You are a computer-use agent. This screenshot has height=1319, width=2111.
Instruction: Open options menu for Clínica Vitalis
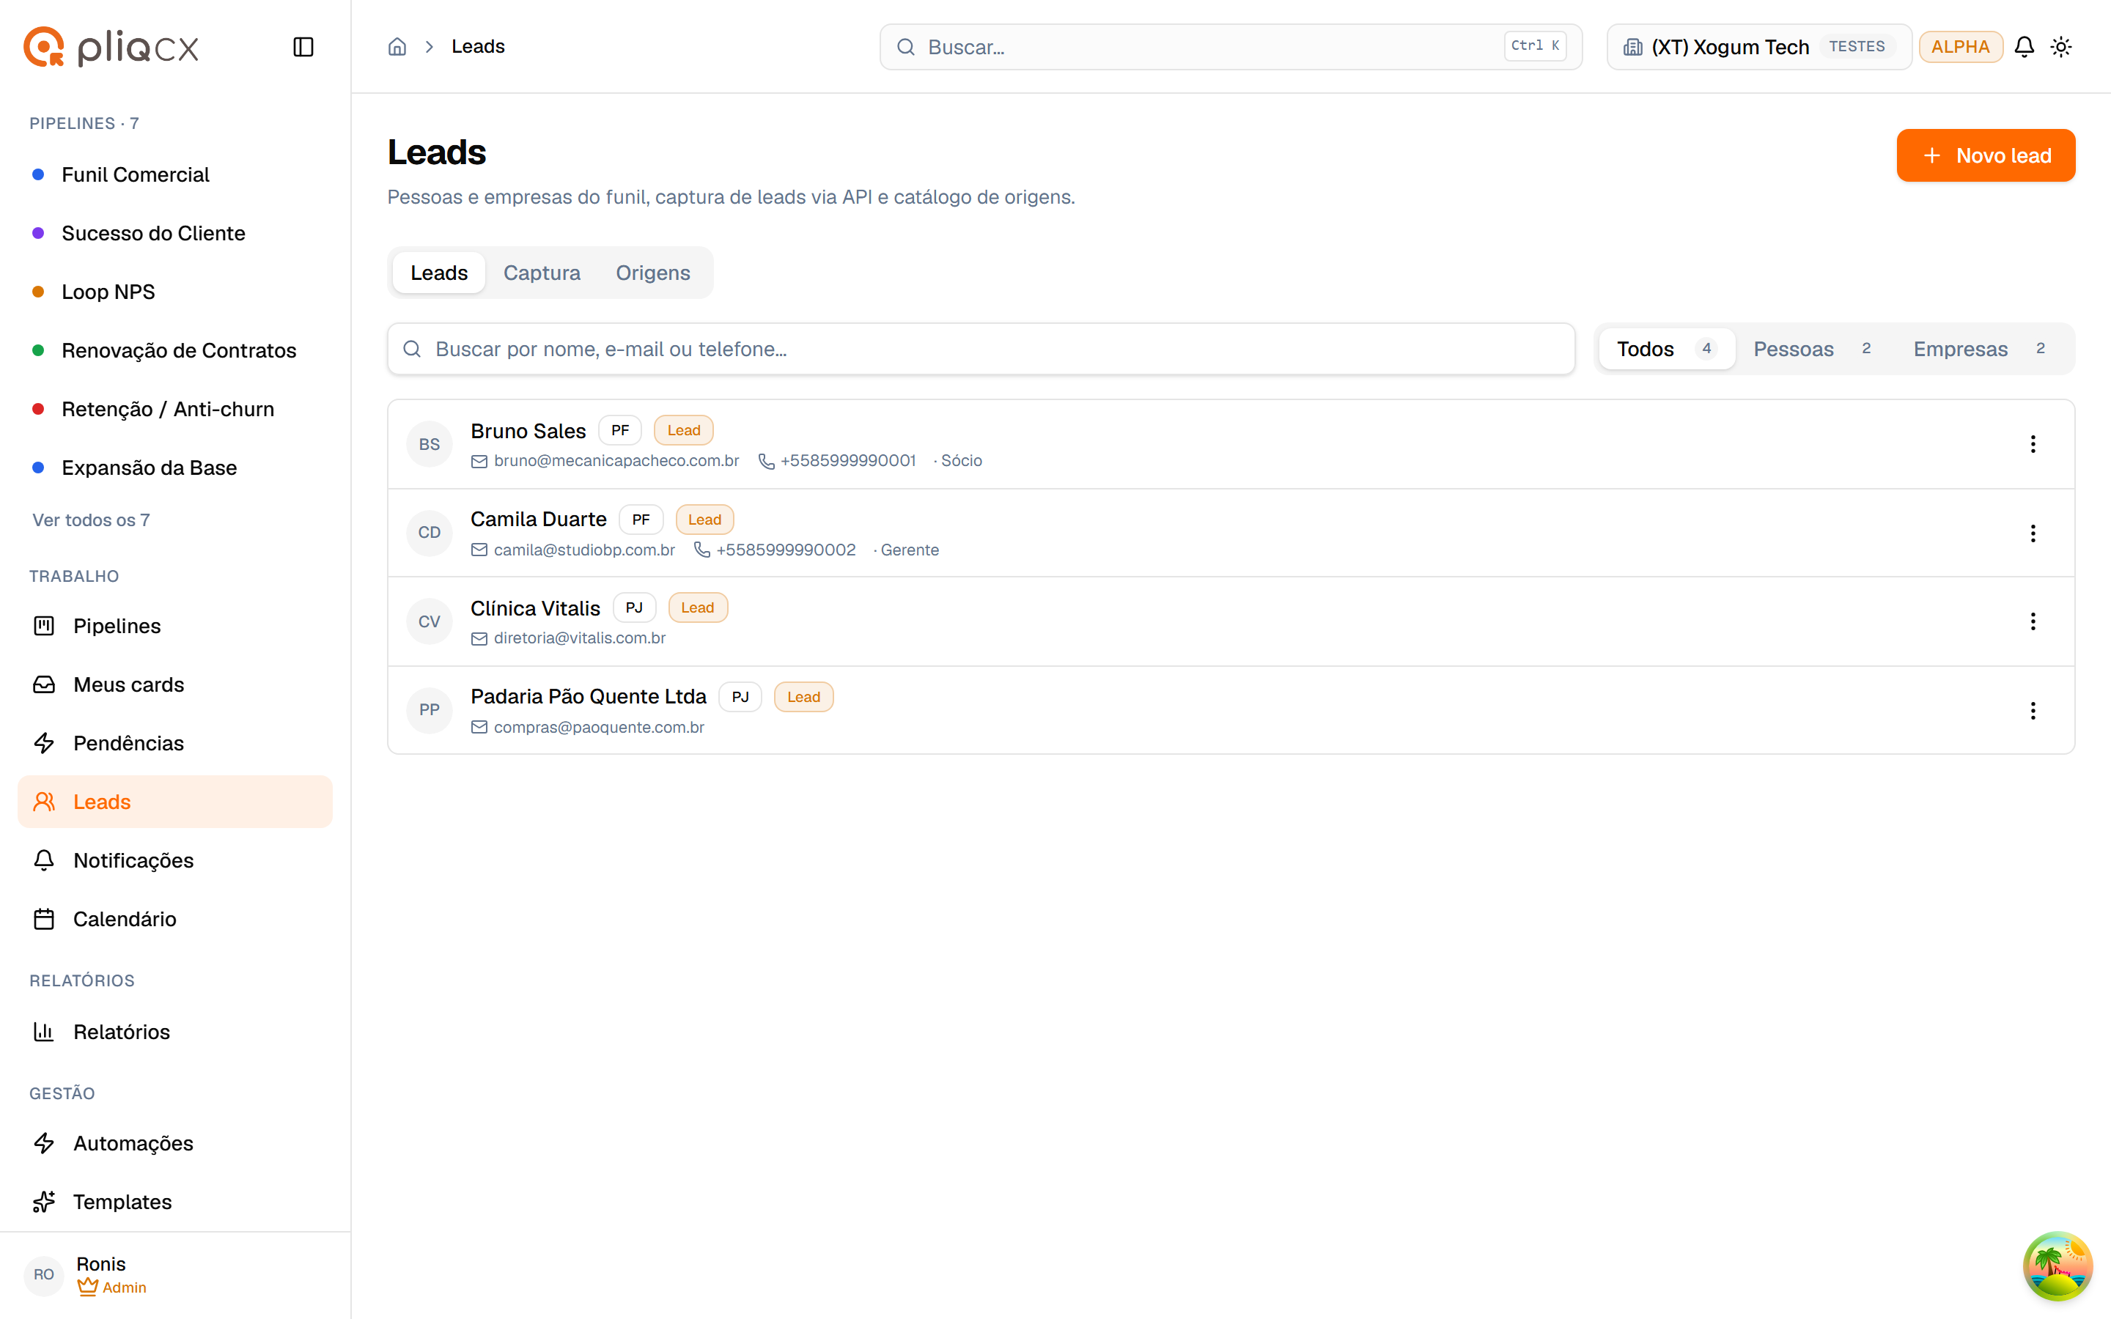[2033, 621]
